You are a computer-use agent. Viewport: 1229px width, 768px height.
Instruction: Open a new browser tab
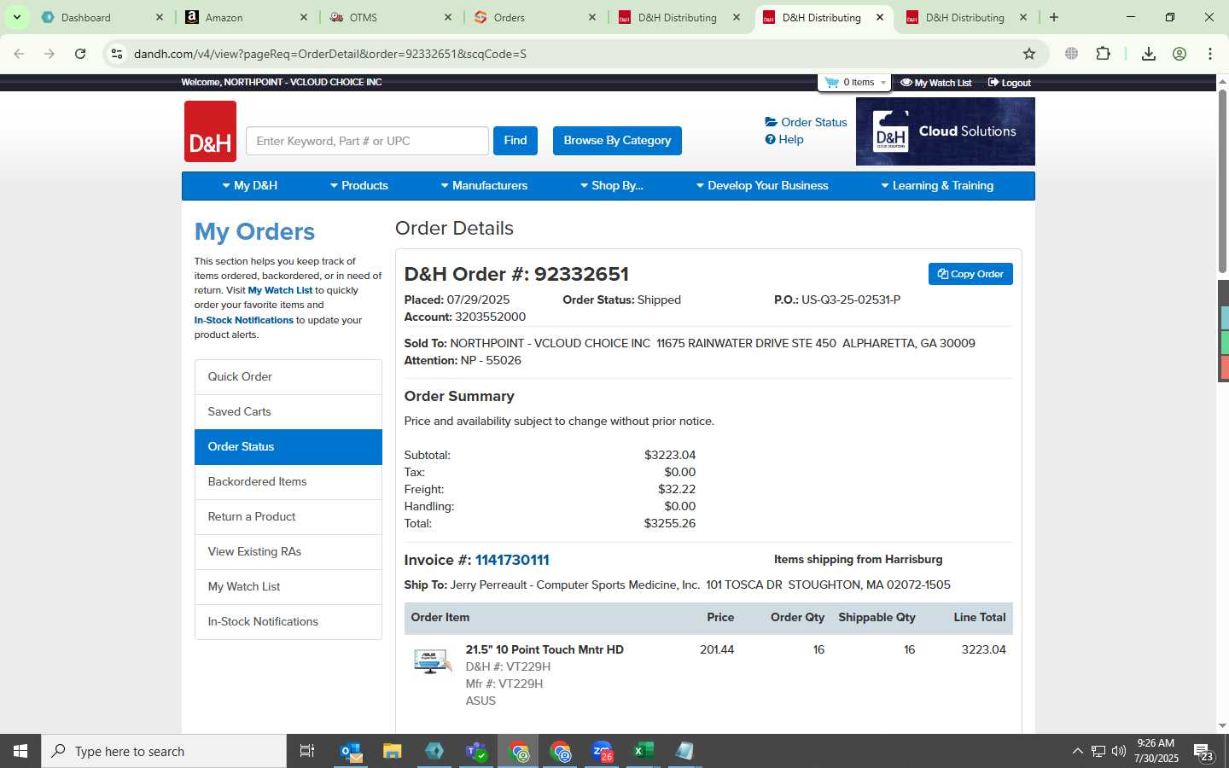[x=1054, y=17]
